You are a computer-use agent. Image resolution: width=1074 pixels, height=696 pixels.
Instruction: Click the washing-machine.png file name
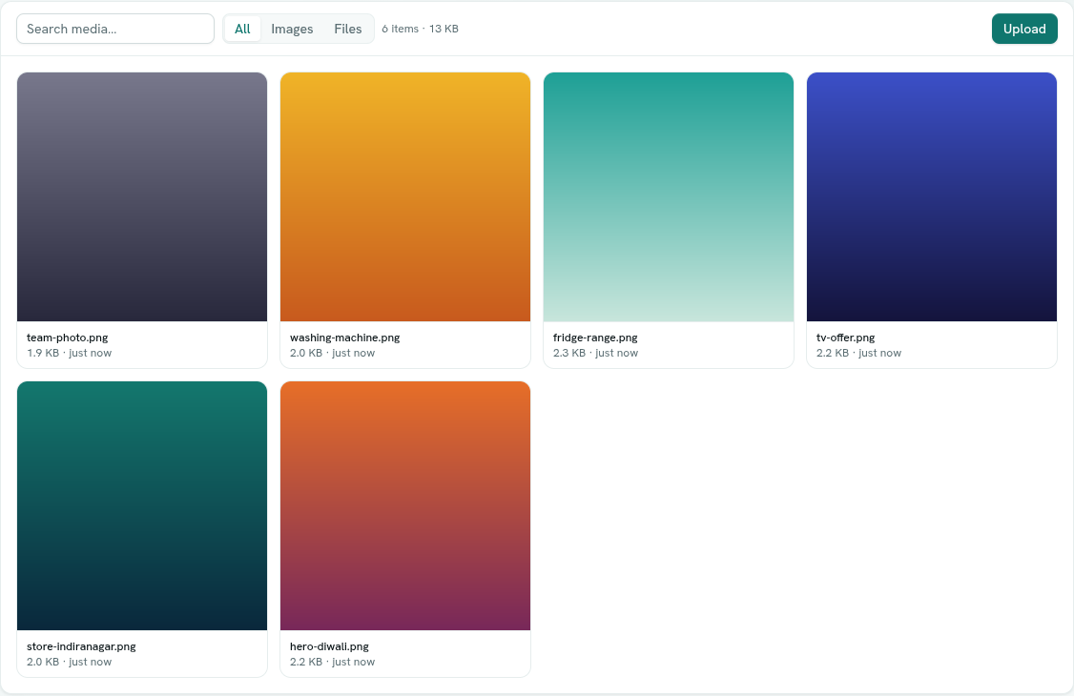344,338
